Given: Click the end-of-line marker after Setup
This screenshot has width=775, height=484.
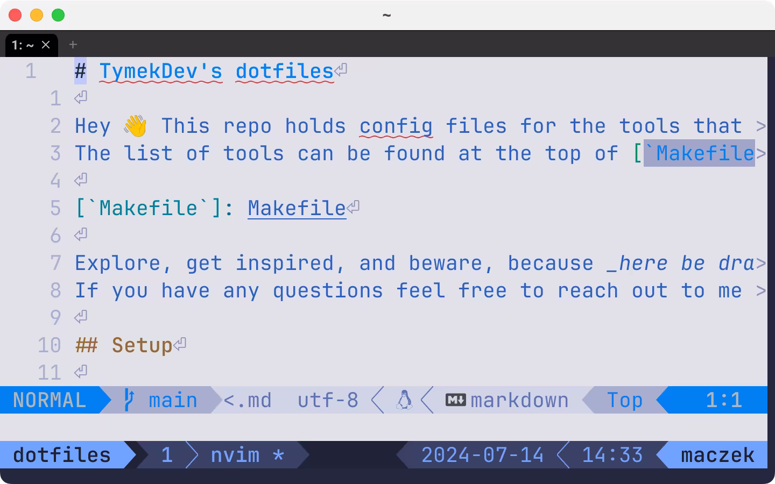Looking at the screenshot, I should [x=180, y=344].
